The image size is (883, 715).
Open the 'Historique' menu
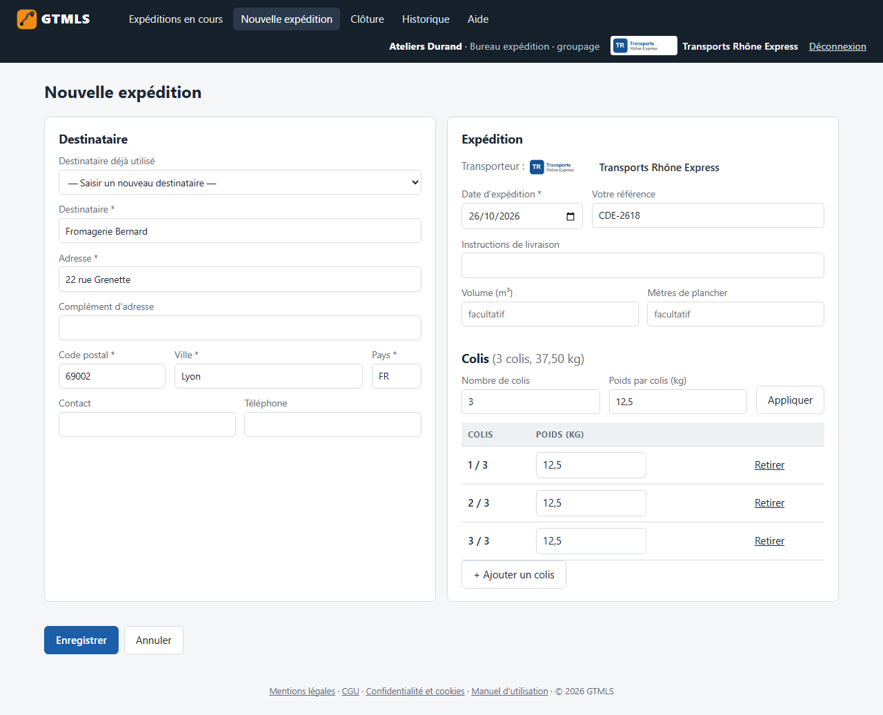pos(426,19)
